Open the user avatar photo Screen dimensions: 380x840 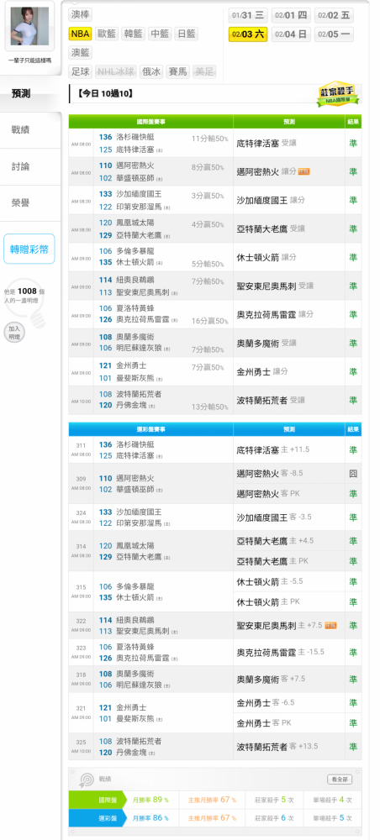[29, 26]
